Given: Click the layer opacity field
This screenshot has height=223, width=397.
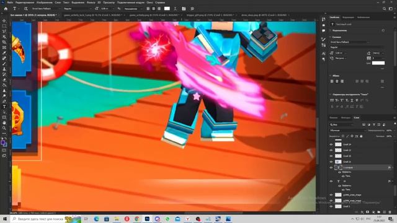Looking at the screenshot, I should pos(389,131).
